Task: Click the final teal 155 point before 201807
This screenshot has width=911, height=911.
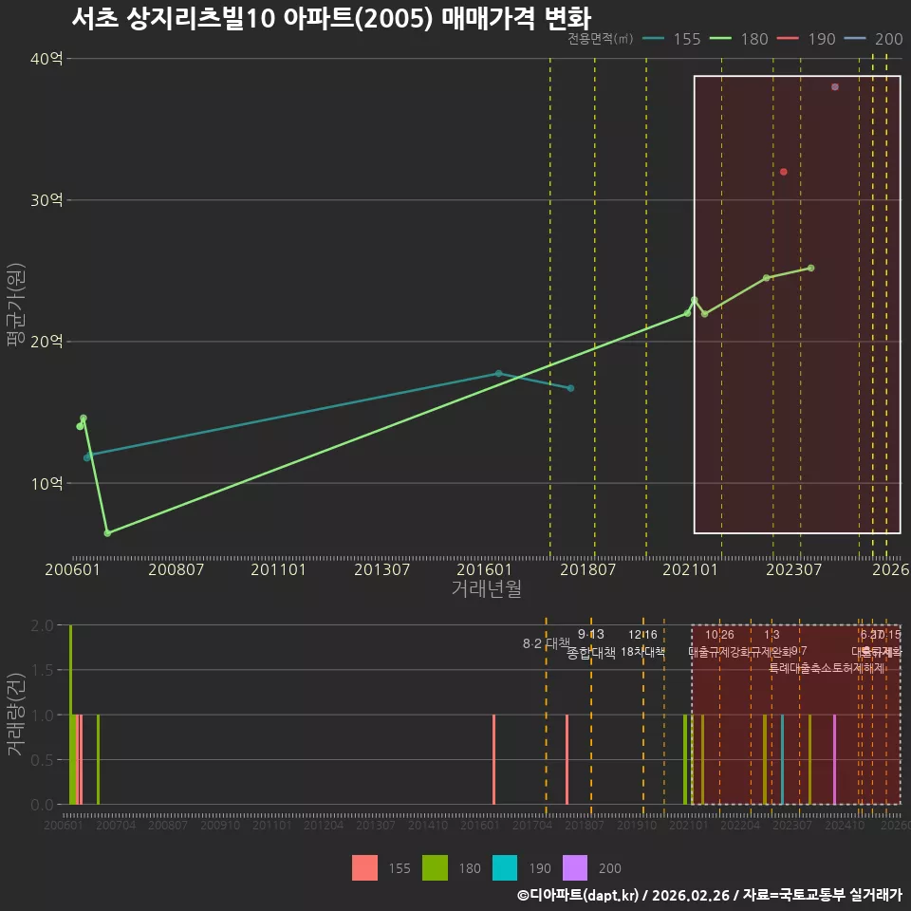Action: (570, 388)
